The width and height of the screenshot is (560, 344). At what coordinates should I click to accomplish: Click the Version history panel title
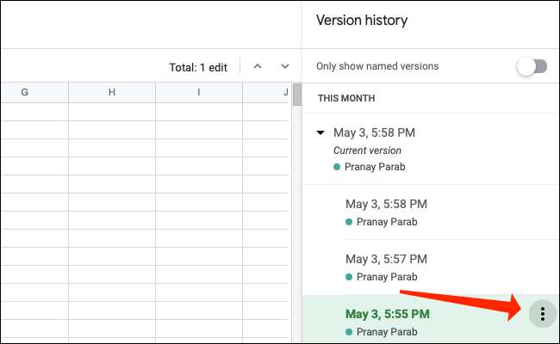(x=362, y=20)
